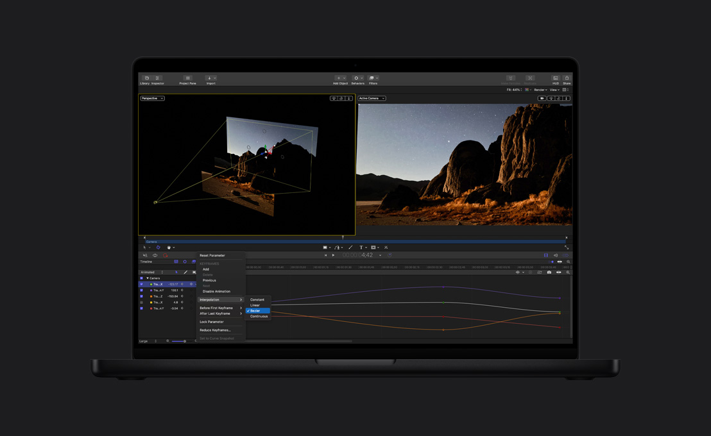Open the Perspective view dropdown

pyautogui.click(x=152, y=98)
